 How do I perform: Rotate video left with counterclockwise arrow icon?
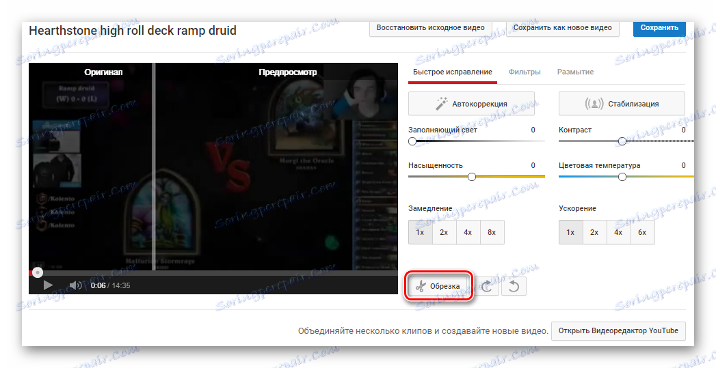(x=514, y=286)
